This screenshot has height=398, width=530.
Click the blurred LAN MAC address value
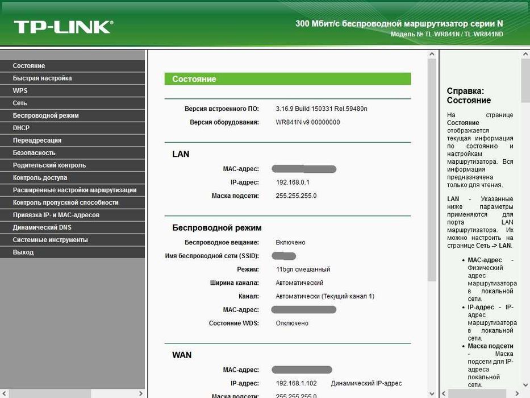pyautogui.click(x=304, y=169)
